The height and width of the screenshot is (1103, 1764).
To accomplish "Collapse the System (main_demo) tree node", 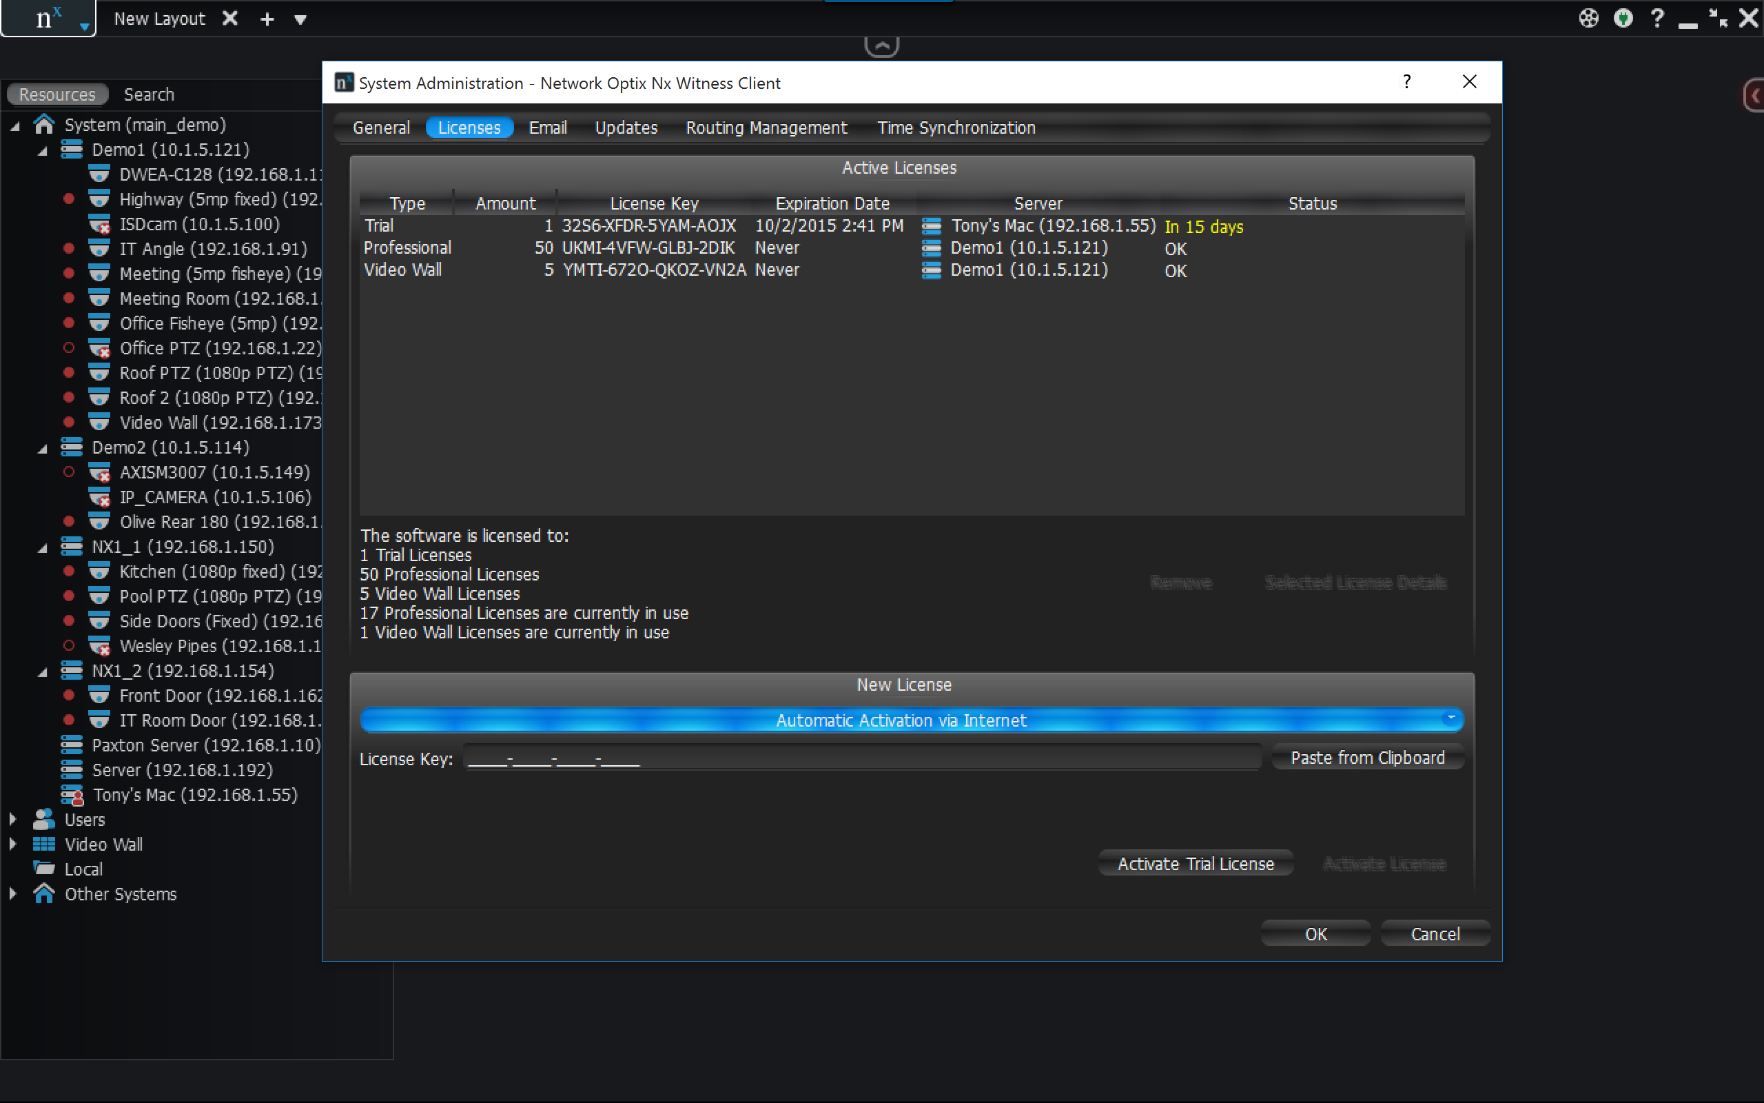I will click(15, 126).
